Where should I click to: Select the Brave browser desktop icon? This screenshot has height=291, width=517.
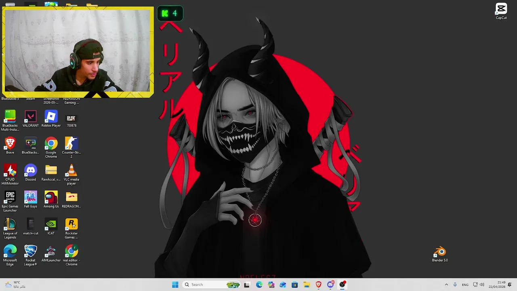point(10,146)
